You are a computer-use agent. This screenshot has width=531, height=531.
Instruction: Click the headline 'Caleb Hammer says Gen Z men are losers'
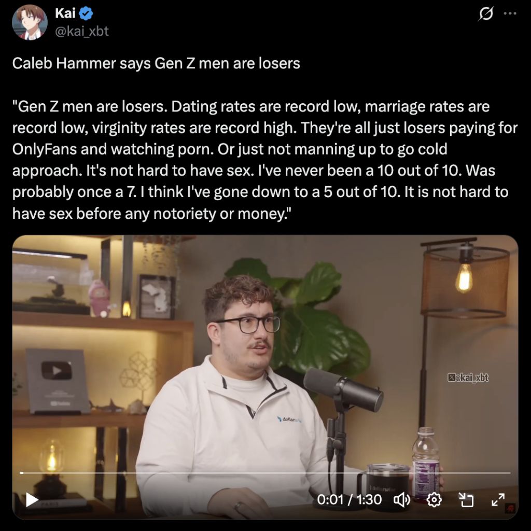tap(156, 63)
